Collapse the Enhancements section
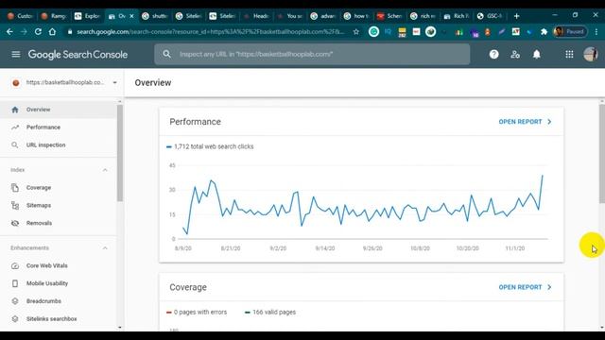The image size is (605, 340). [x=105, y=247]
